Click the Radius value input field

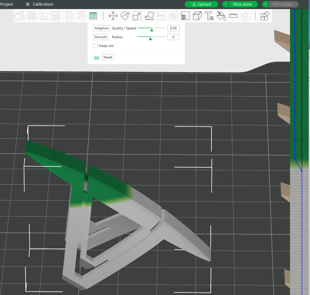click(x=173, y=37)
